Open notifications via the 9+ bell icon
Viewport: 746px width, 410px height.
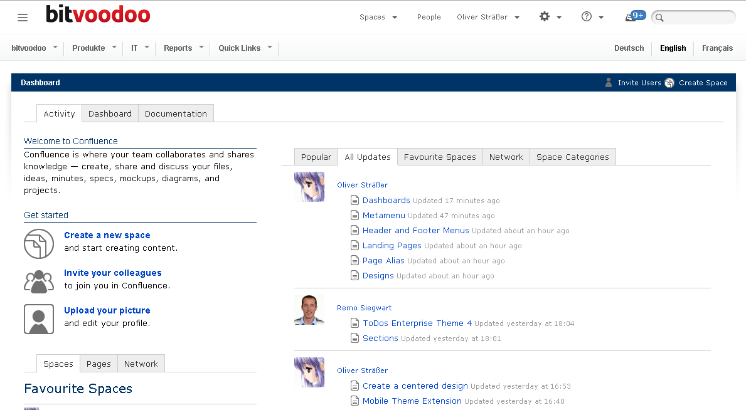[x=634, y=15]
